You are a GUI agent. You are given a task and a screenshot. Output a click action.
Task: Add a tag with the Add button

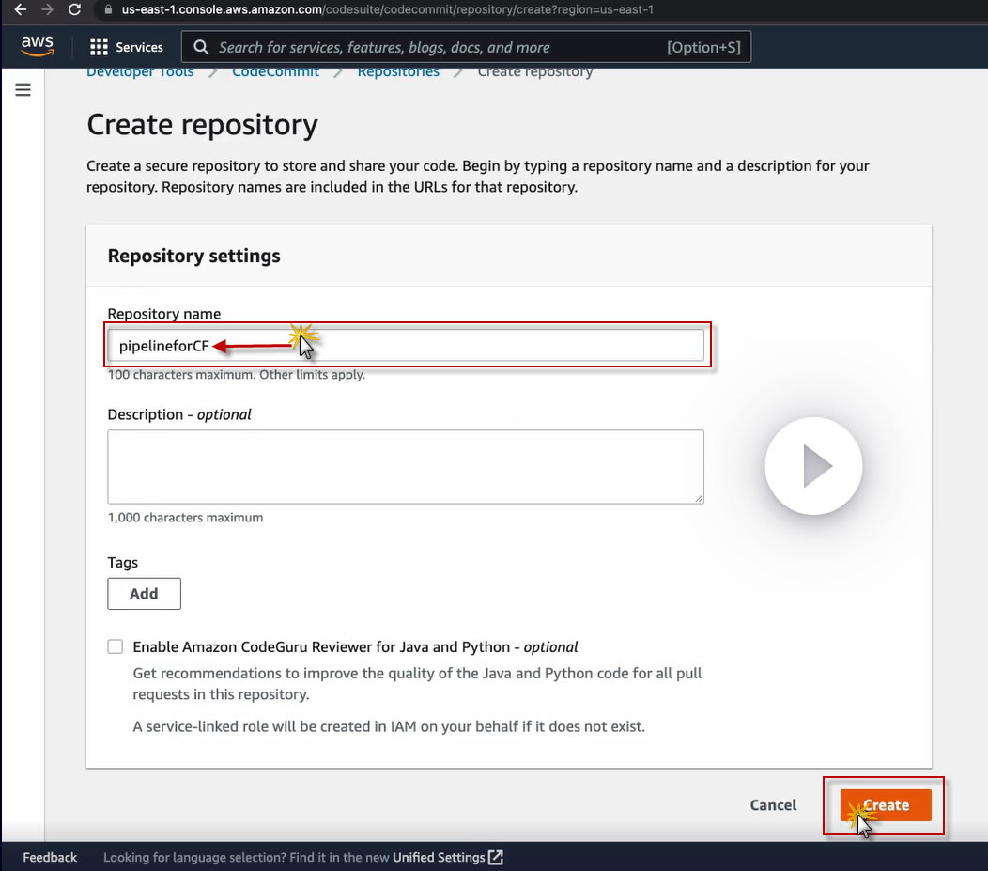click(x=145, y=594)
